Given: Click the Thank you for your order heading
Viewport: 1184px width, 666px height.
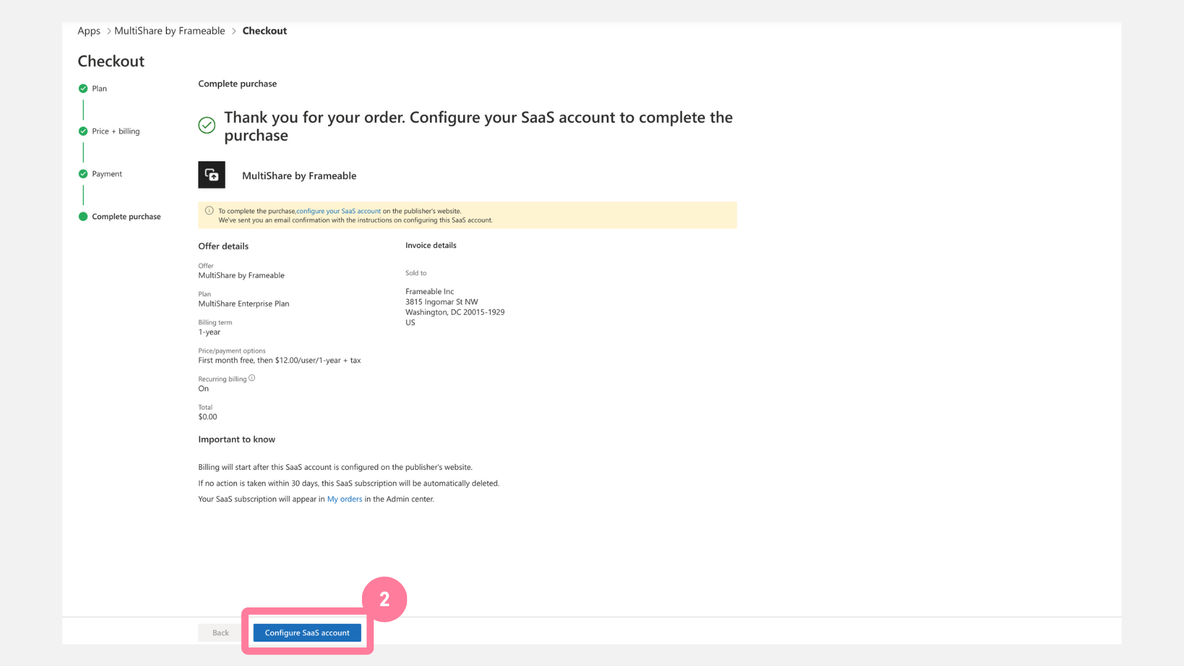Looking at the screenshot, I should [x=479, y=126].
